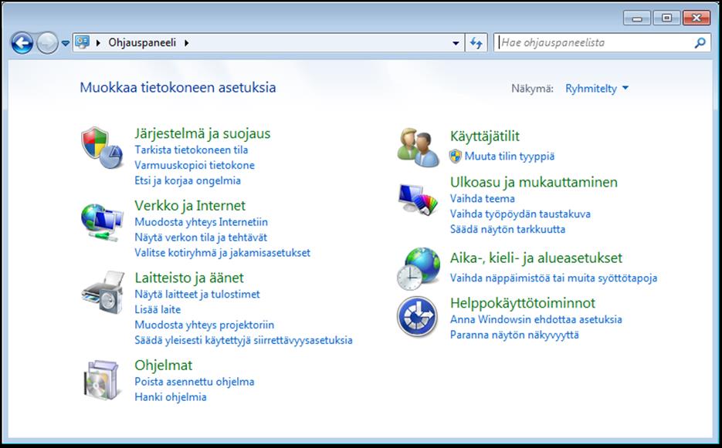Click the refresh button beside the address bar

click(476, 42)
